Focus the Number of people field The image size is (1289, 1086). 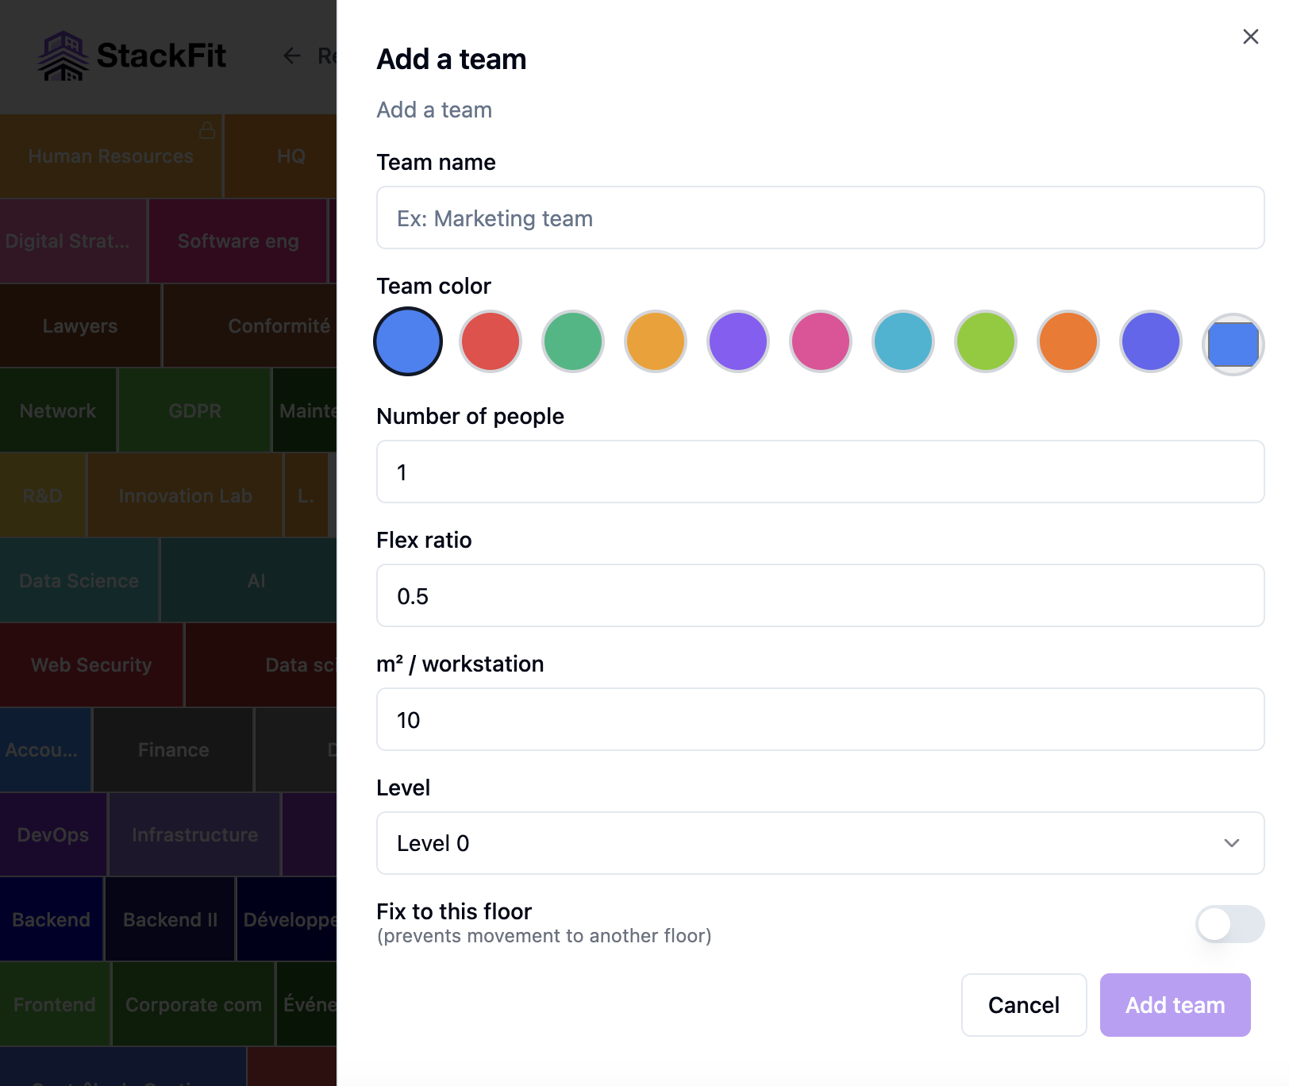[x=819, y=472]
